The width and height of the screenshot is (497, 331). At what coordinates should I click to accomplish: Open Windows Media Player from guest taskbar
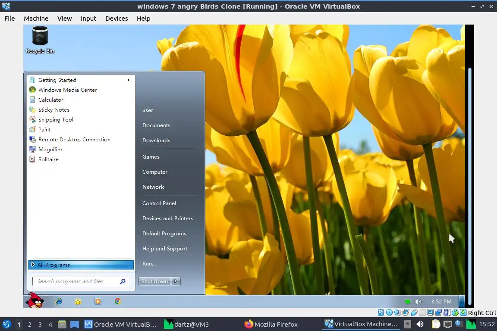(x=98, y=302)
